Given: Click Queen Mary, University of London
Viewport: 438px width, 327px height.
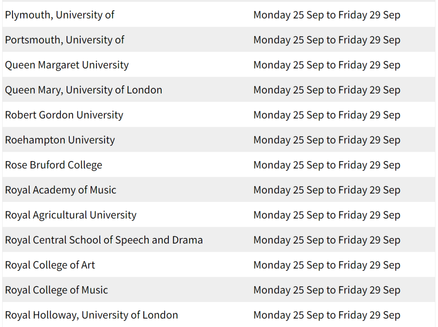Looking at the screenshot, I should click(x=84, y=90).
